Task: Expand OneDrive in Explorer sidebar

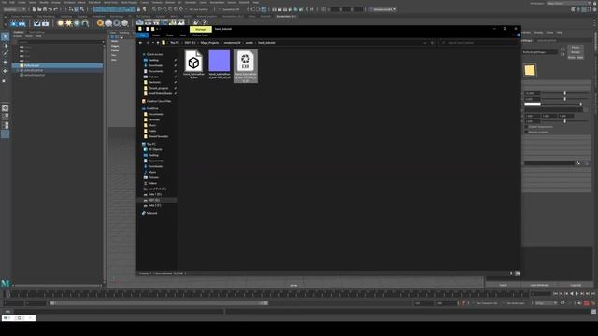Action: (x=152, y=108)
